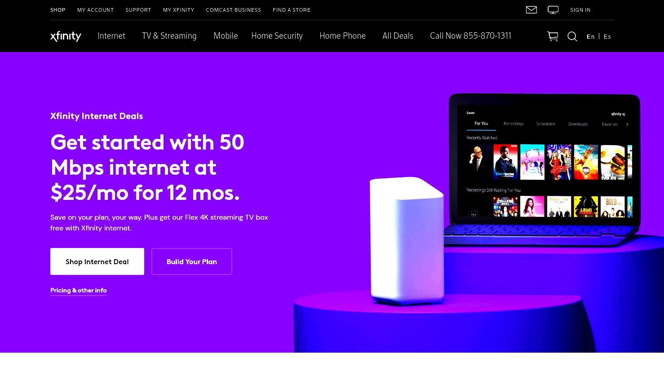Image resolution: width=664 pixels, height=376 pixels.
Task: Open Home Security menu item
Action: (277, 36)
